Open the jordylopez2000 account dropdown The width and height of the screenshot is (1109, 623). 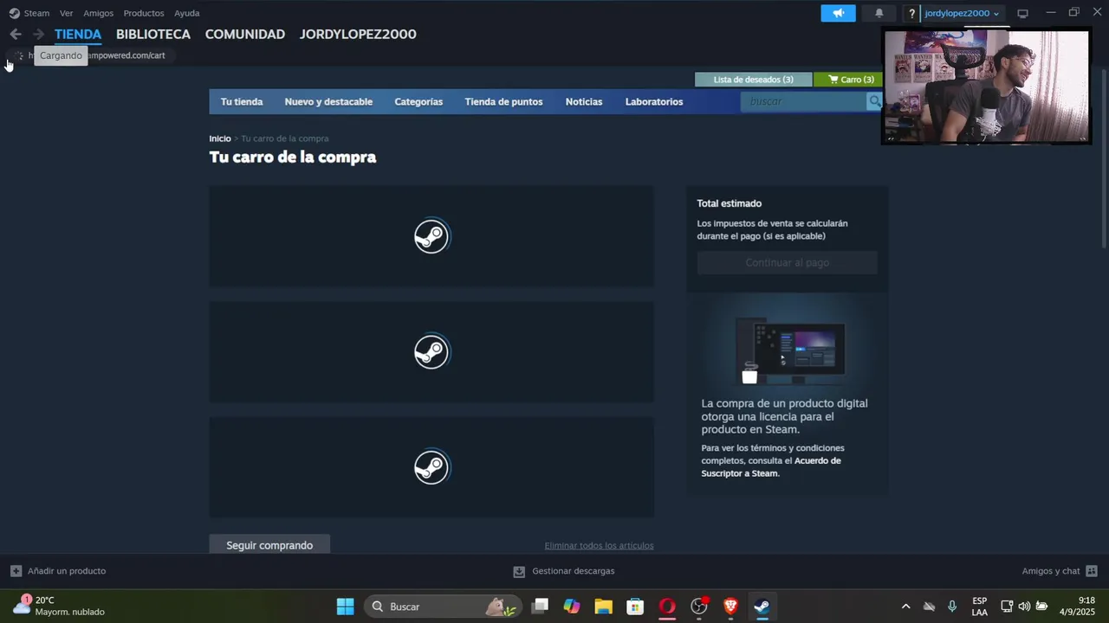(962, 13)
